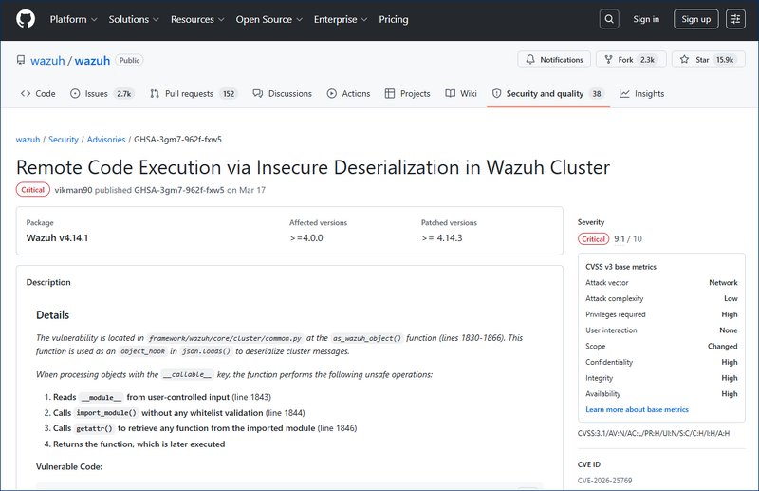This screenshot has width=759, height=491.
Task: Click wazuh in the breadcrumb
Action: click(28, 140)
